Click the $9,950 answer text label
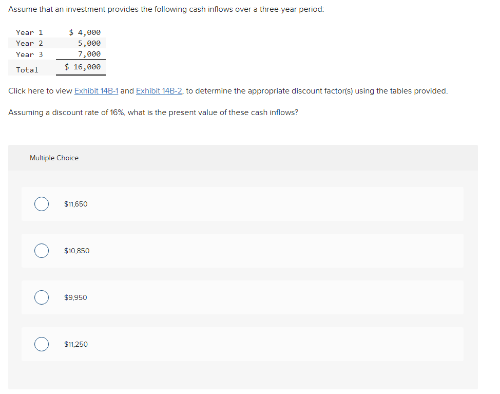Screen dimensions: 500x394 (x=75, y=297)
